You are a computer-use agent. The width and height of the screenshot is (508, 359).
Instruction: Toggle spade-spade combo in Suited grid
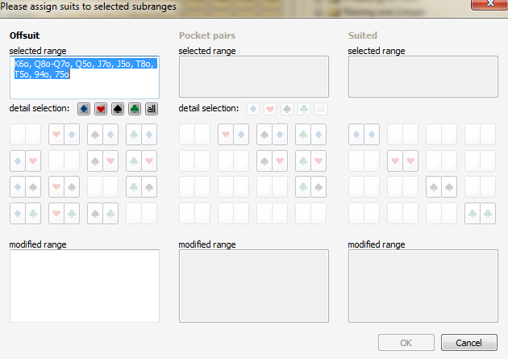[x=441, y=187]
